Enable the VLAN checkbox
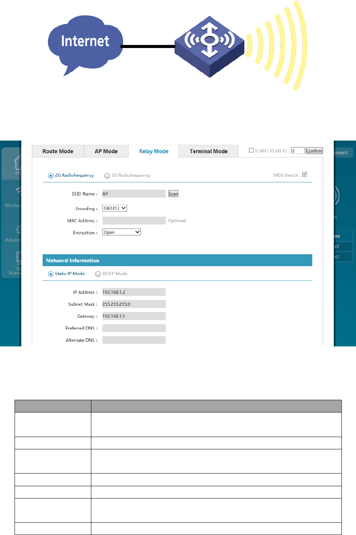 (251, 151)
